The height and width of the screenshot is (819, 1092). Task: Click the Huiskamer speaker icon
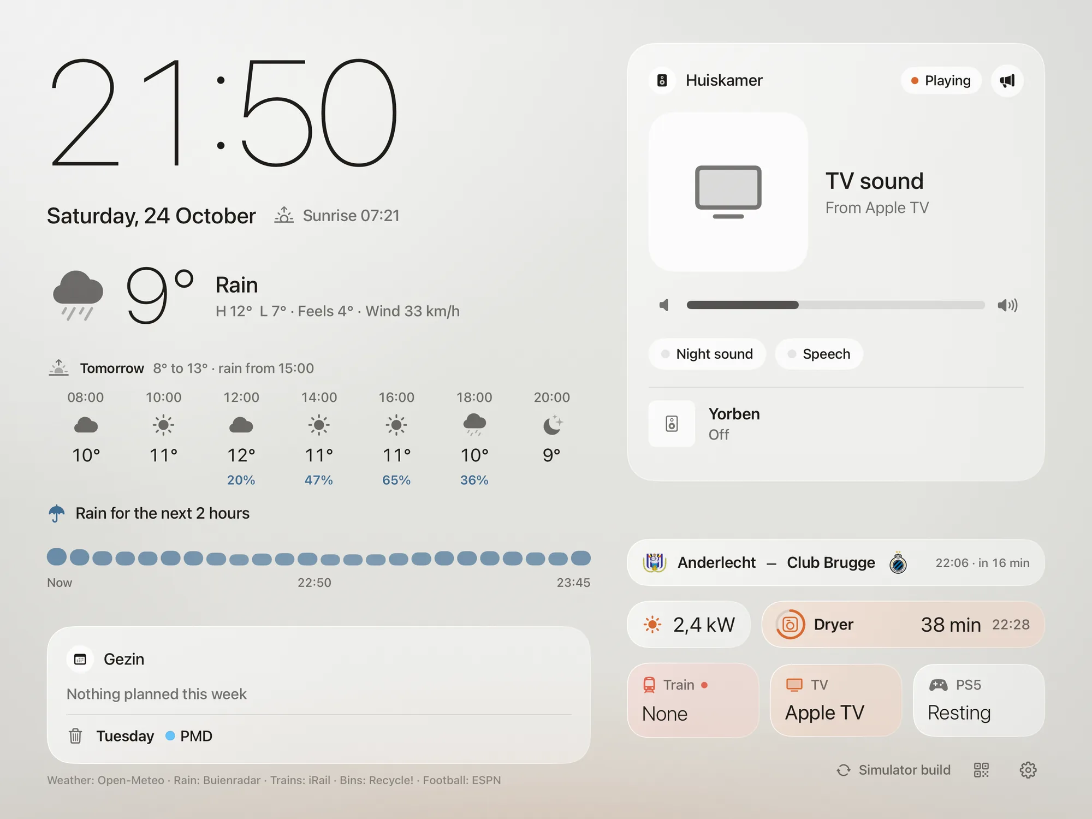(x=662, y=81)
